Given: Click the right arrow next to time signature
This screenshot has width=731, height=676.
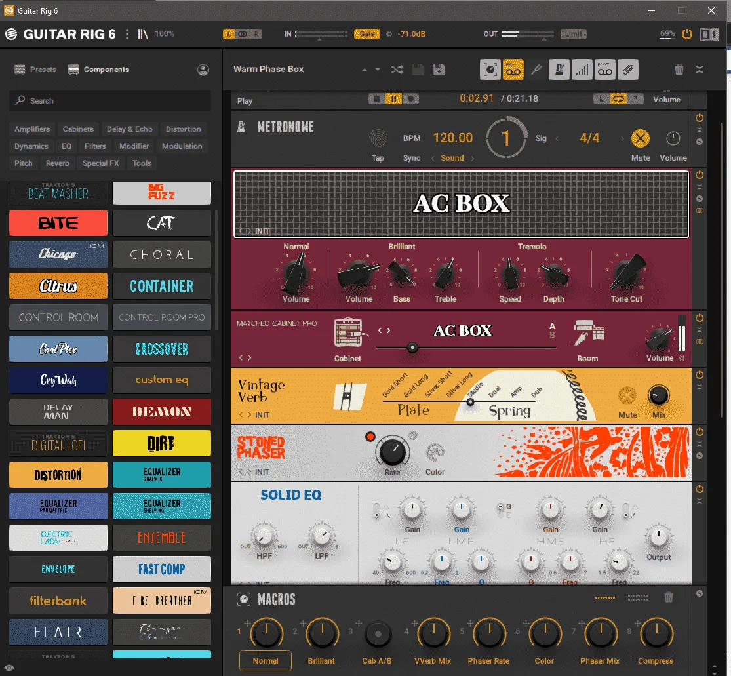Looking at the screenshot, I should click(x=622, y=138).
